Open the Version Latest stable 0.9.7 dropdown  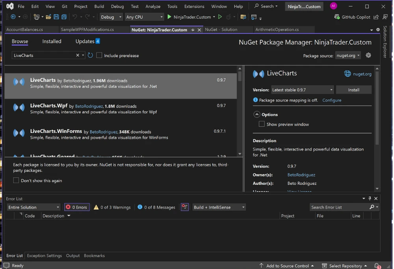pyautogui.click(x=302, y=90)
